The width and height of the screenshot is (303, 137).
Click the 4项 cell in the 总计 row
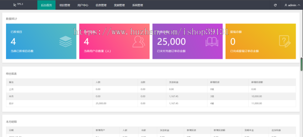tap(212, 104)
